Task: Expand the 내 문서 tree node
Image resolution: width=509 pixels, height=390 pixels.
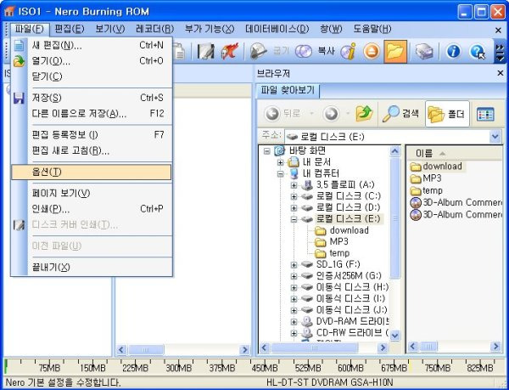Action: tap(280, 162)
